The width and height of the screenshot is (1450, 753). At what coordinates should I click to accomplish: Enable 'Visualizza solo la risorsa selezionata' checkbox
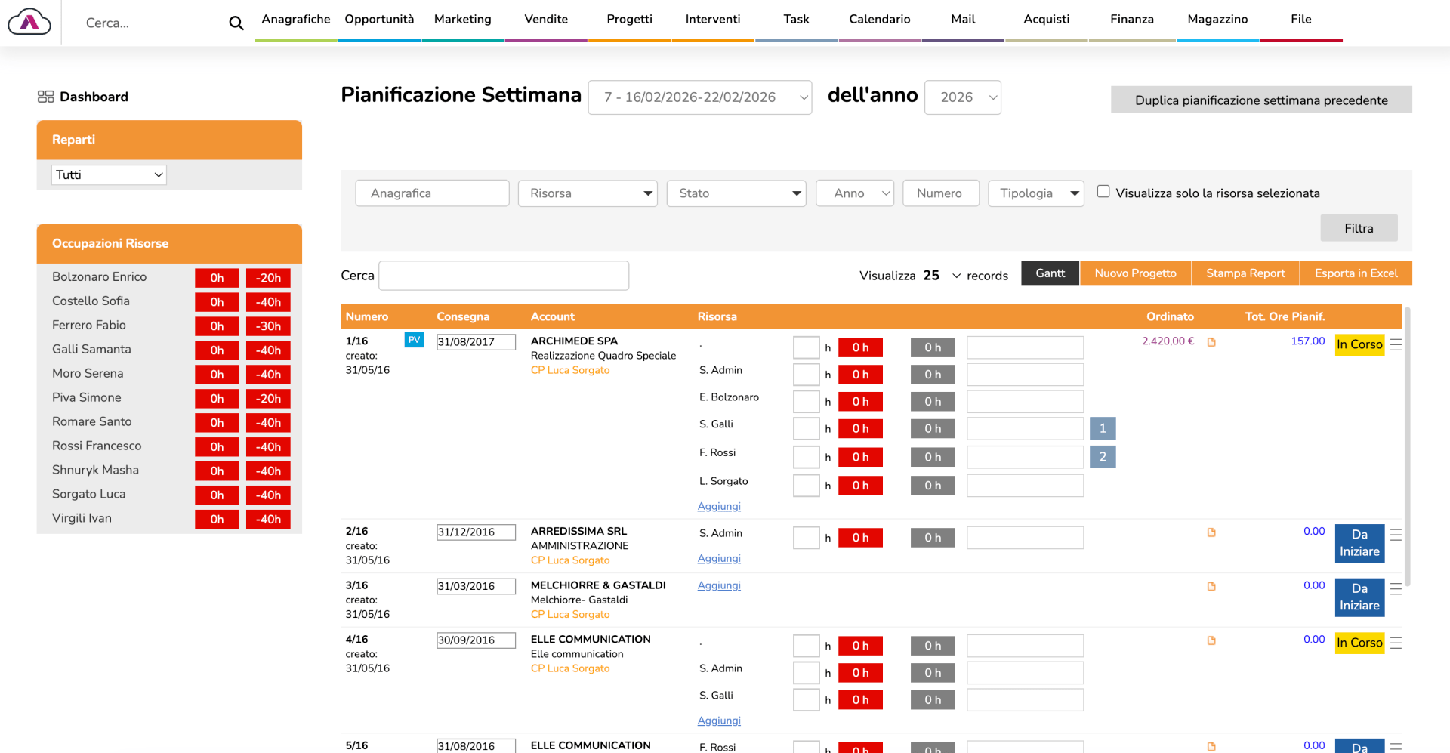(1103, 192)
